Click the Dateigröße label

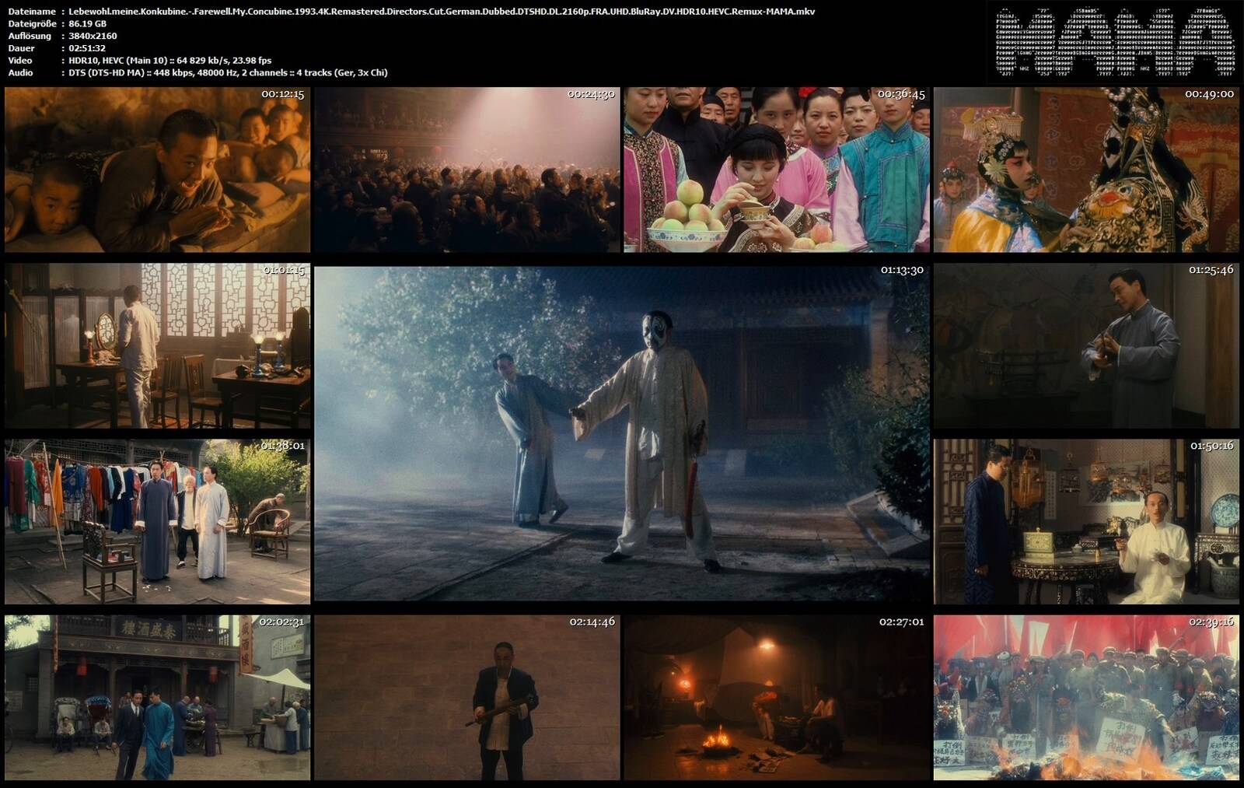coord(33,24)
